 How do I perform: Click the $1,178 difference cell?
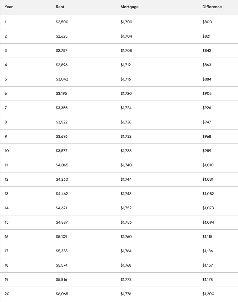[x=208, y=280]
